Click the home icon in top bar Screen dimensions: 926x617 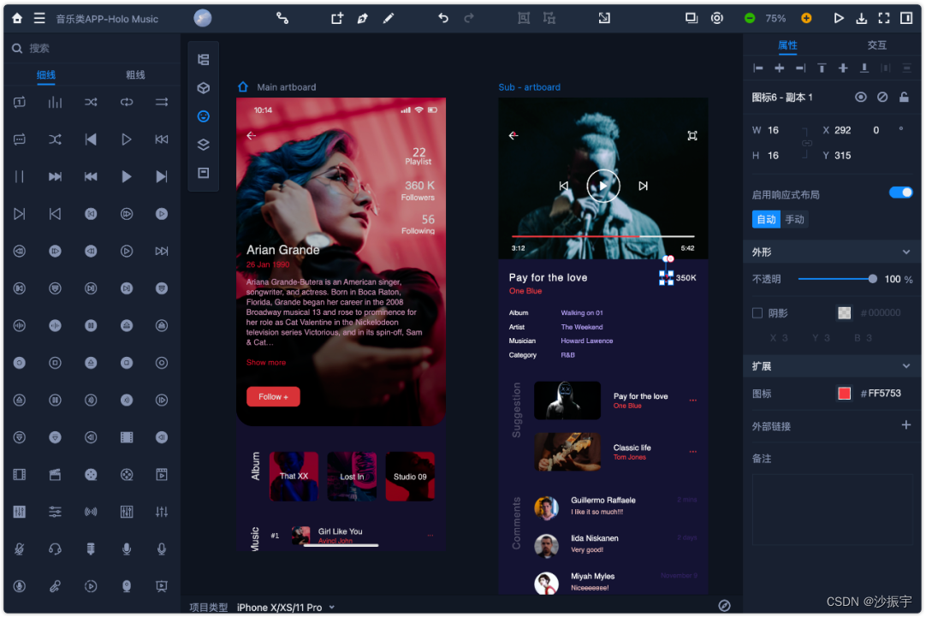[17, 18]
